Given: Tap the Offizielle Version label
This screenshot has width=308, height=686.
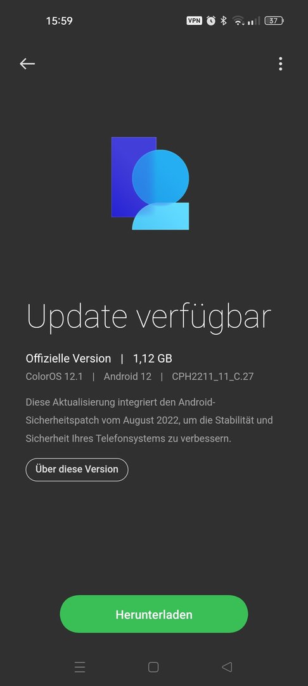Looking at the screenshot, I should [68, 359].
